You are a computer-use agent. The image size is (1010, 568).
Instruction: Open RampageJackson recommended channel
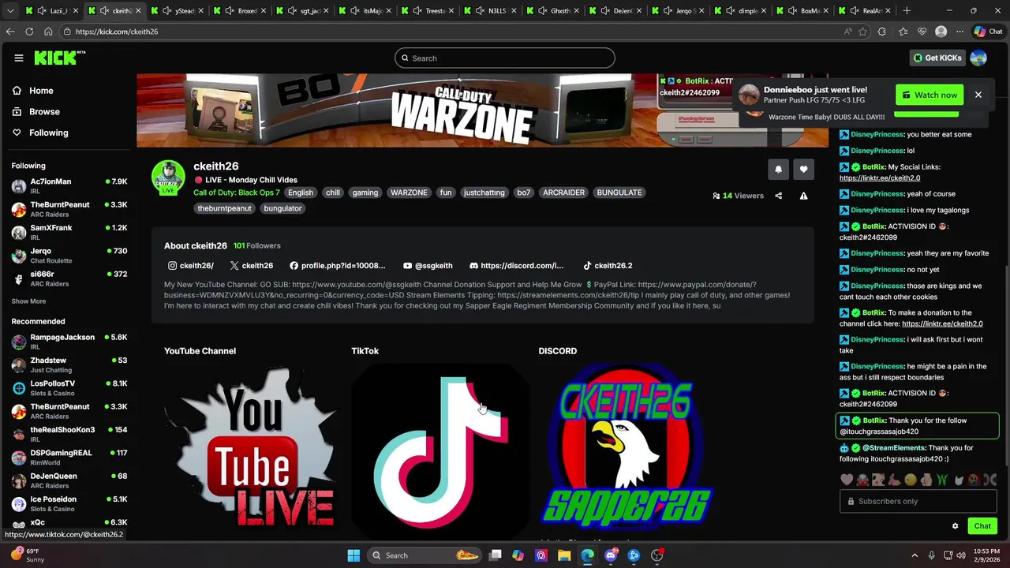pyautogui.click(x=69, y=342)
